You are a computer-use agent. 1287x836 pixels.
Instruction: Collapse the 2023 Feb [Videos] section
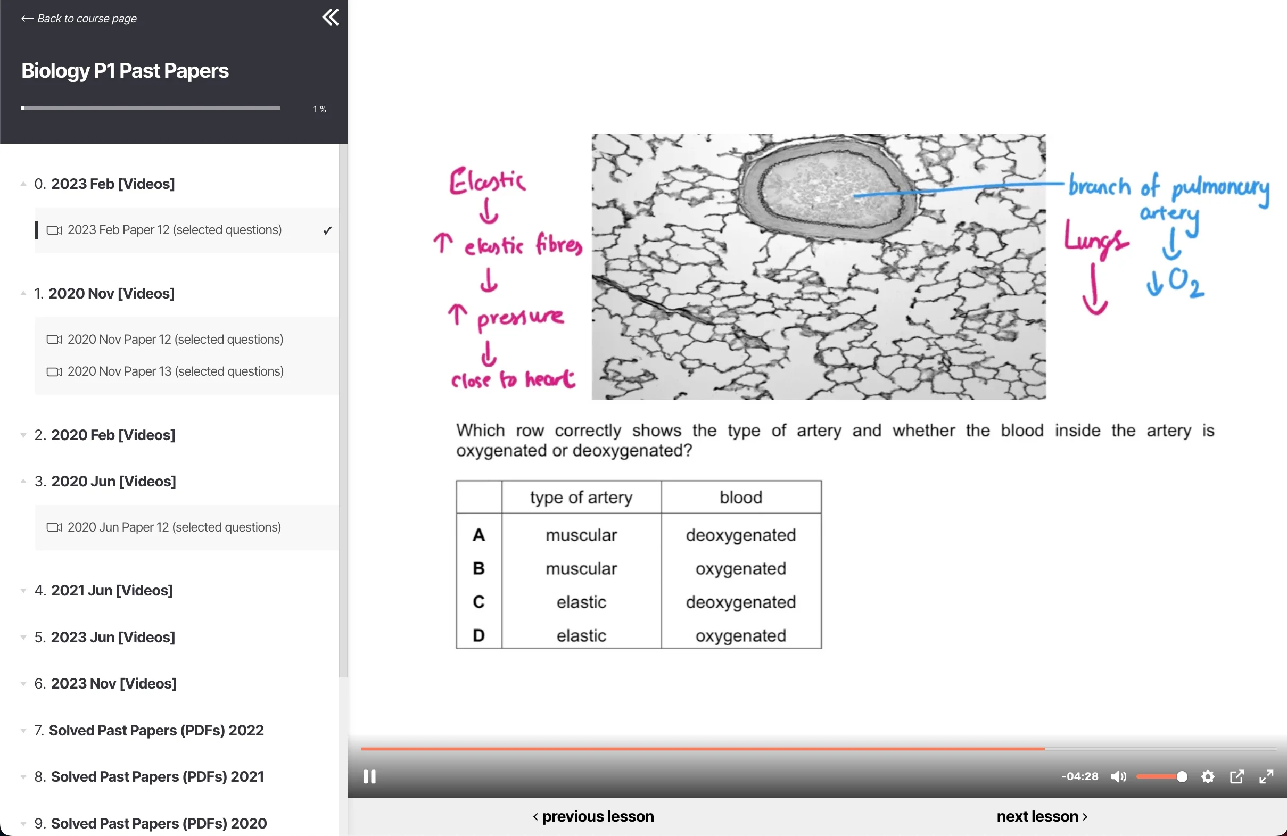click(x=23, y=184)
